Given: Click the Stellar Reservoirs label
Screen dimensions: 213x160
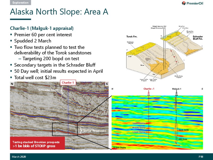Looking at the screenshot, I should pos(95,131).
